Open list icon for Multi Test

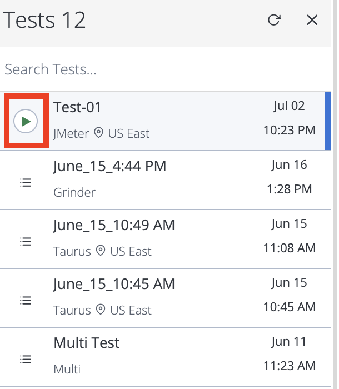click(26, 360)
